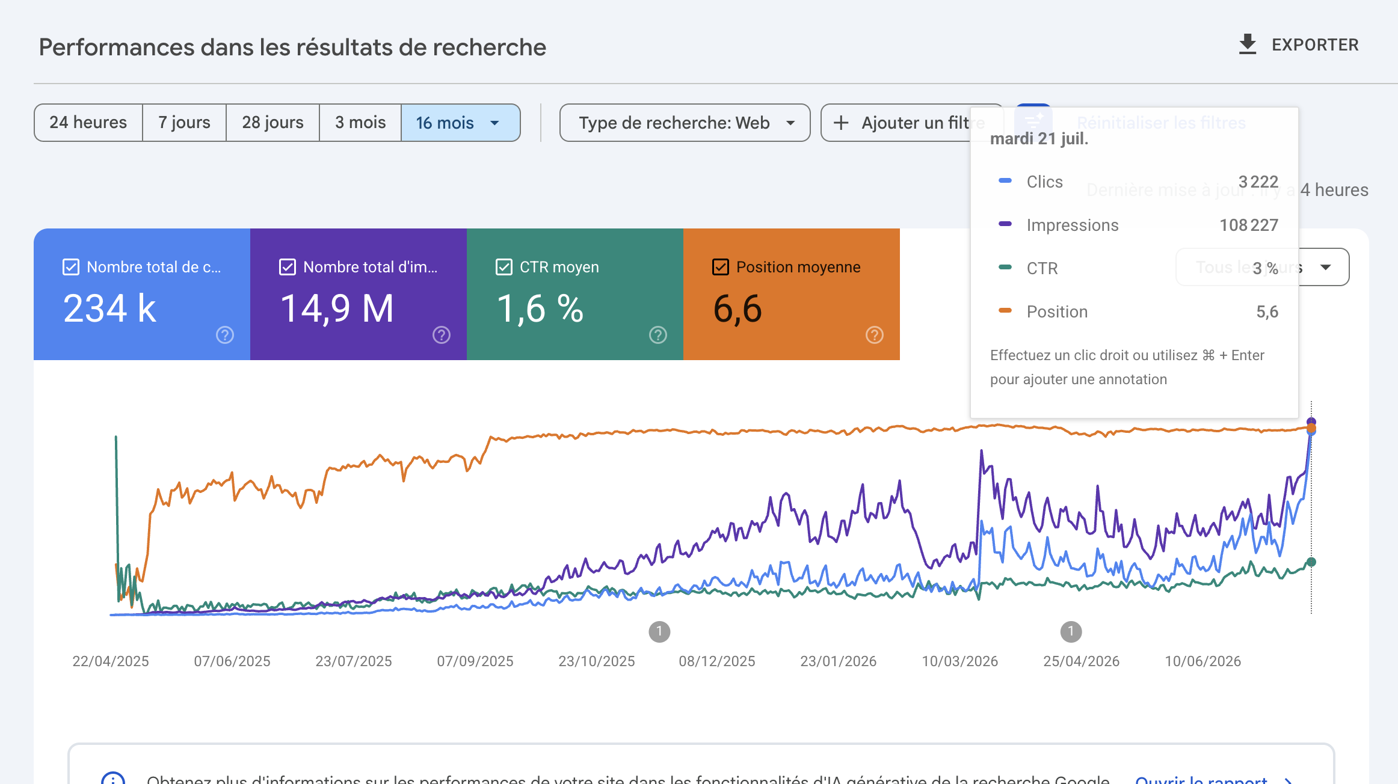Click the EXPORTER download icon
Screen dimensions: 1398x784
tap(1248, 44)
